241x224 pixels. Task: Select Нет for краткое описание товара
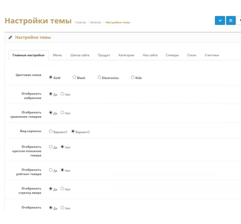pos(62,146)
